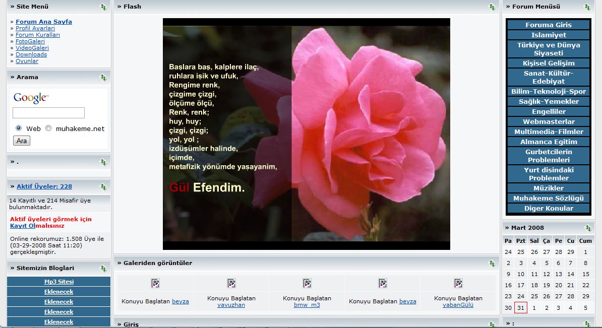Collapse the Forum Menüsü panel arrow icon
Screen dimensions: 602x328
pos(587,7)
